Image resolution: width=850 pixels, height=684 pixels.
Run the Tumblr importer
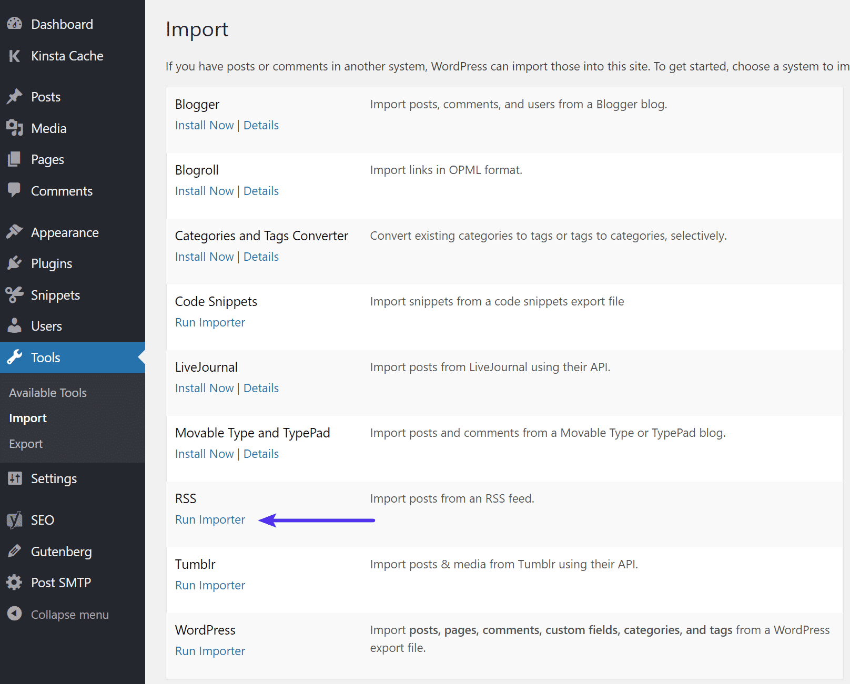click(x=210, y=585)
